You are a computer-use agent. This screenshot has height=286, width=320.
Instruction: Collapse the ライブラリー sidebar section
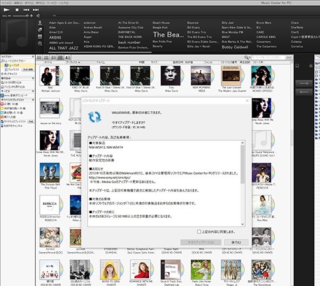pyautogui.click(x=33, y=57)
